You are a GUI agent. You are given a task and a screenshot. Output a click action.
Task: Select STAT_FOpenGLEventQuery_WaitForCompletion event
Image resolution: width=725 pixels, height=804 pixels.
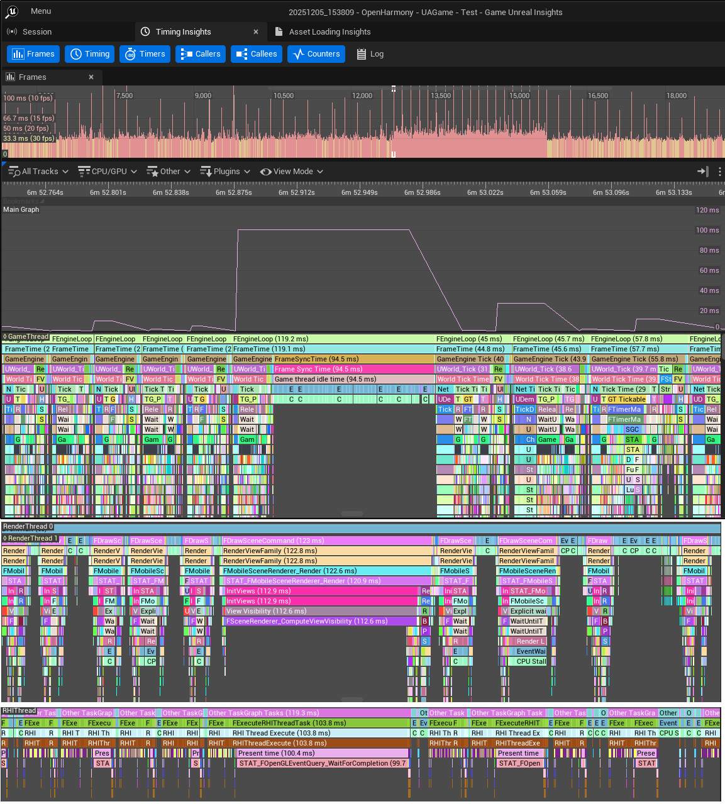323,764
